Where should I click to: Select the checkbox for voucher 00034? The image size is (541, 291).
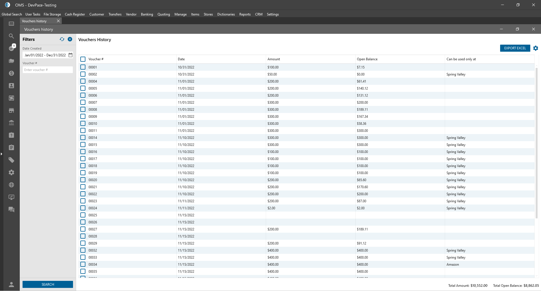(83, 264)
